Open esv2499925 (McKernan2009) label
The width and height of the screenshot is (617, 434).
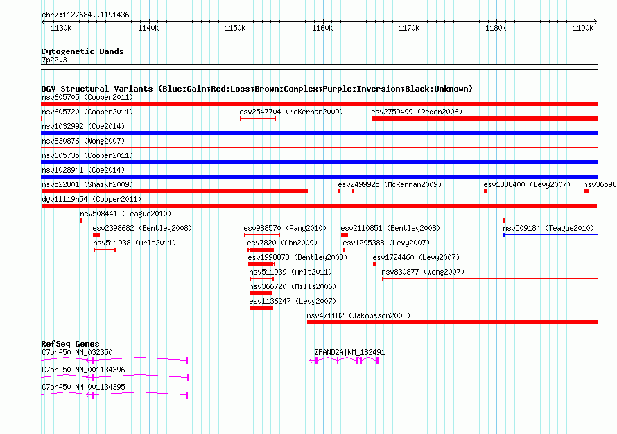tap(390, 184)
